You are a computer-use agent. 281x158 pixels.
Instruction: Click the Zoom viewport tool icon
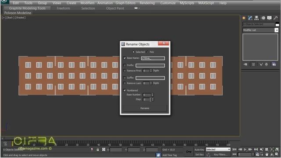(262, 149)
